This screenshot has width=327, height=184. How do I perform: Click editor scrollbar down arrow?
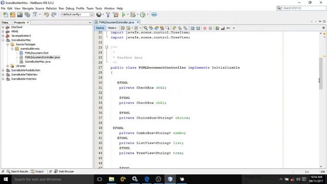[321, 166]
